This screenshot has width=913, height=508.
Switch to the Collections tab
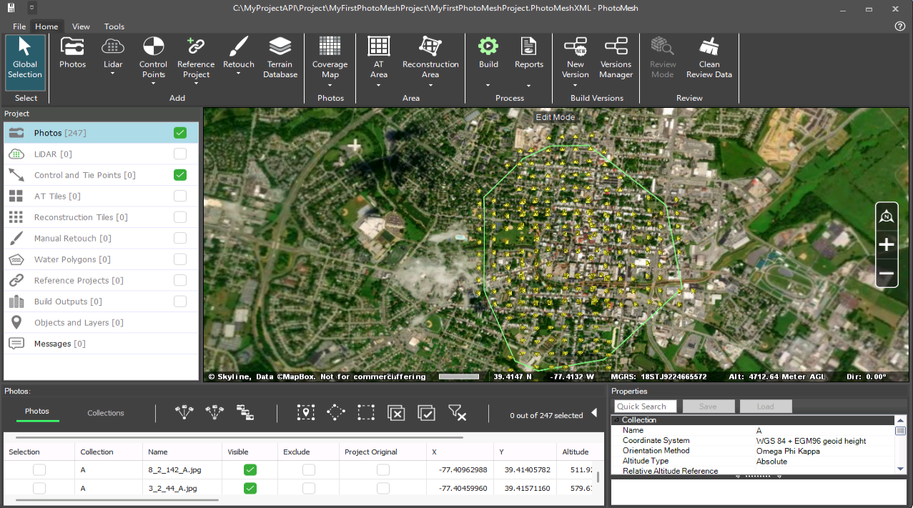point(106,413)
